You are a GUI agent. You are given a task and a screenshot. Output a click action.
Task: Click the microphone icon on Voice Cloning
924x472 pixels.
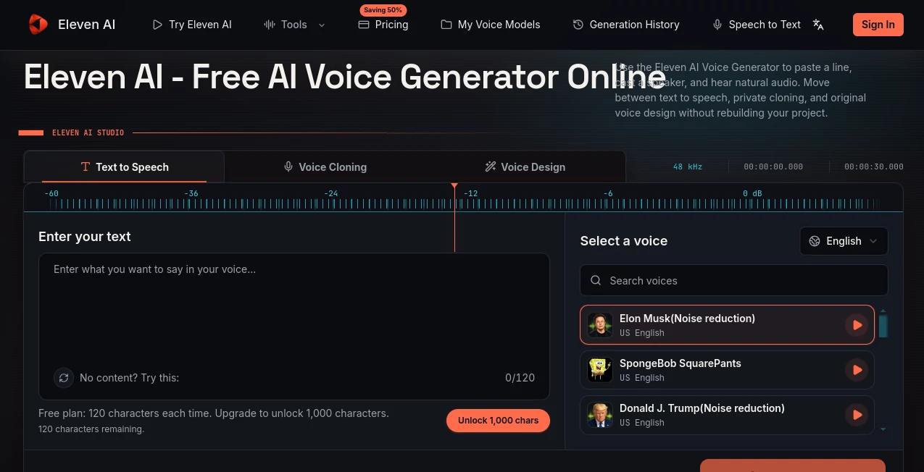point(288,167)
